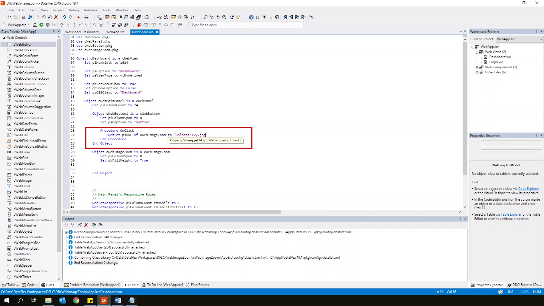Click the Type file to open field

click(x=246, y=25)
